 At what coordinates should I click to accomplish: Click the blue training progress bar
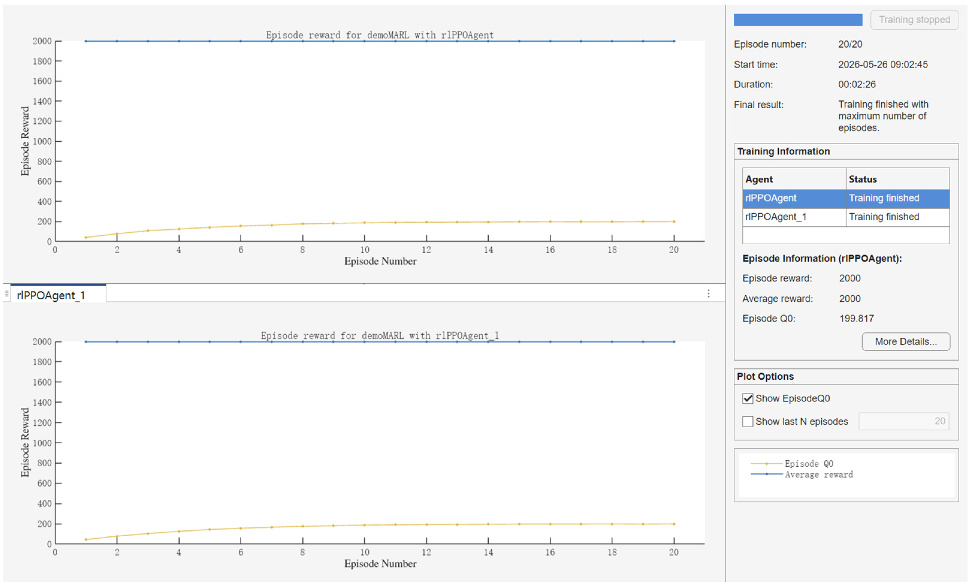(x=797, y=20)
